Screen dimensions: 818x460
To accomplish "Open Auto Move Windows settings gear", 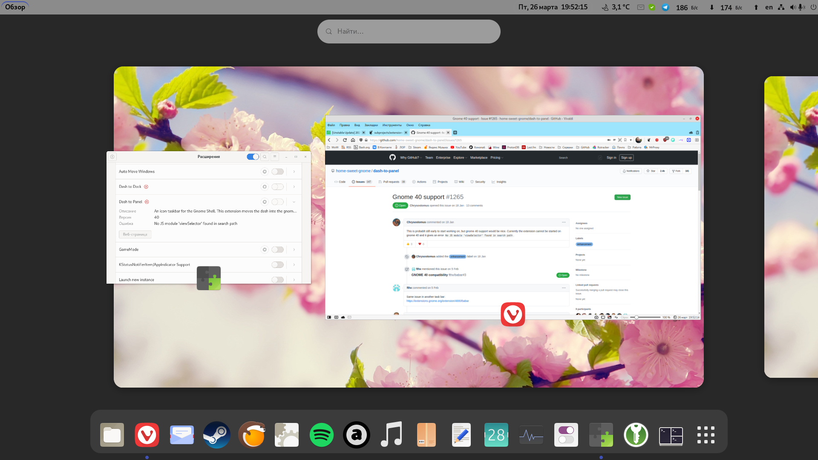I will (x=265, y=172).
